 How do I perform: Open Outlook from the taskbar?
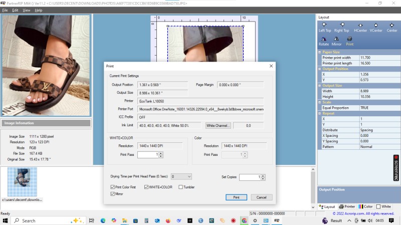[x=157, y=220]
